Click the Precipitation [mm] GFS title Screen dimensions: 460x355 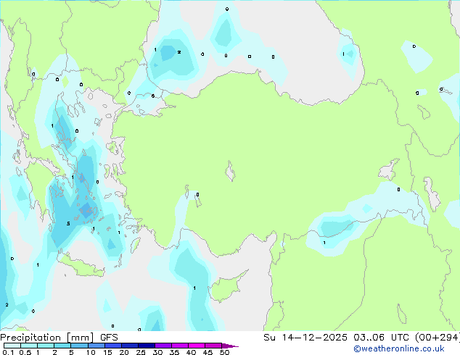point(59,337)
